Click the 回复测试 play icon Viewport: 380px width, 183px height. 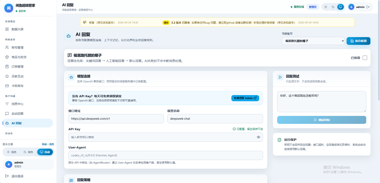280,77
